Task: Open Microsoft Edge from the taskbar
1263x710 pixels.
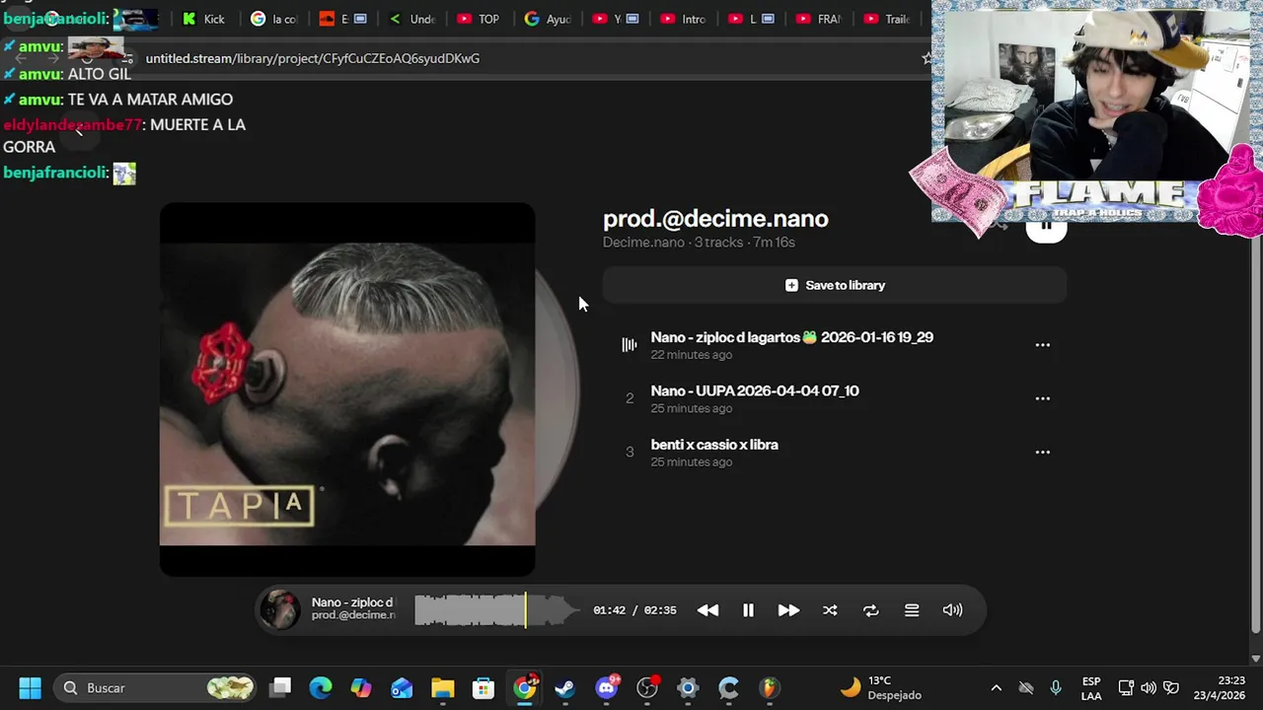Action: click(x=321, y=687)
